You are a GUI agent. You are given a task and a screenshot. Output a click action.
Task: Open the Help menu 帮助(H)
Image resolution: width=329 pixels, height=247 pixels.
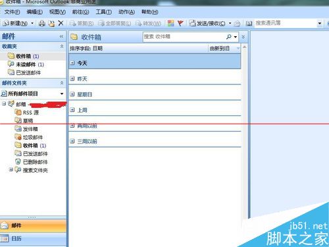(x=149, y=12)
